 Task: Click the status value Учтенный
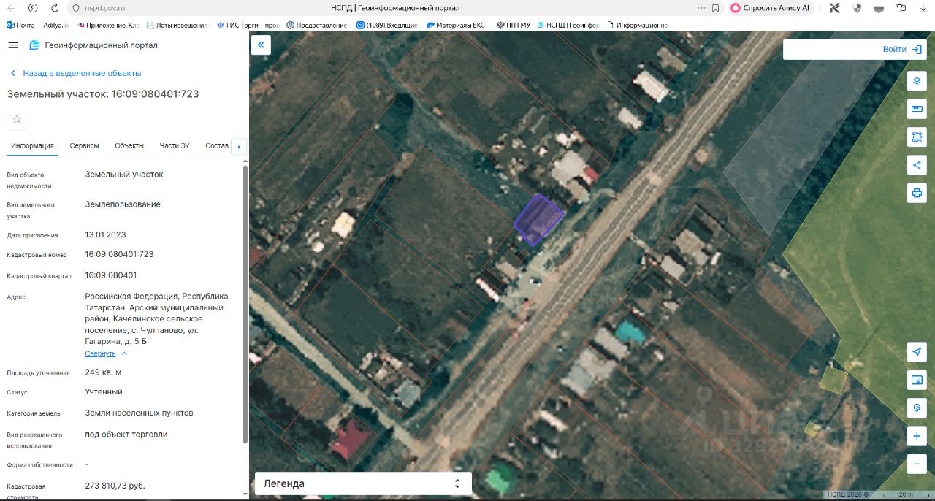(104, 392)
